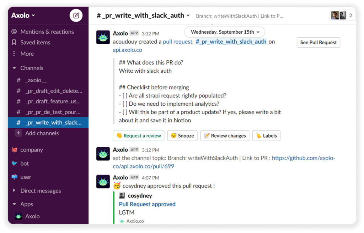Click the See Pull Request button
This screenshot has height=233, width=364.
pos(318,43)
